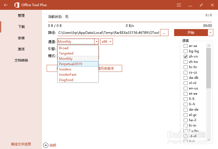Select the Perpetual2019 channel
Screen dimensions: 218x149
point(78,64)
